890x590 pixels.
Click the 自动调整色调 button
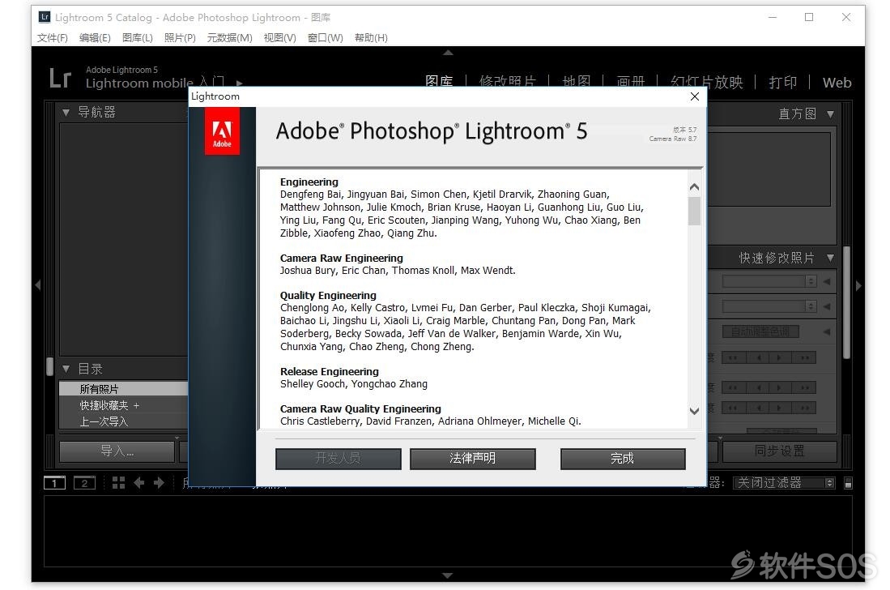(x=760, y=331)
